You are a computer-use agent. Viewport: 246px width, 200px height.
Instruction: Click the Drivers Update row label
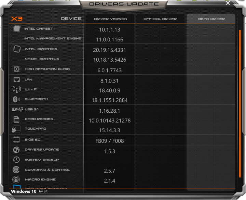(42, 149)
